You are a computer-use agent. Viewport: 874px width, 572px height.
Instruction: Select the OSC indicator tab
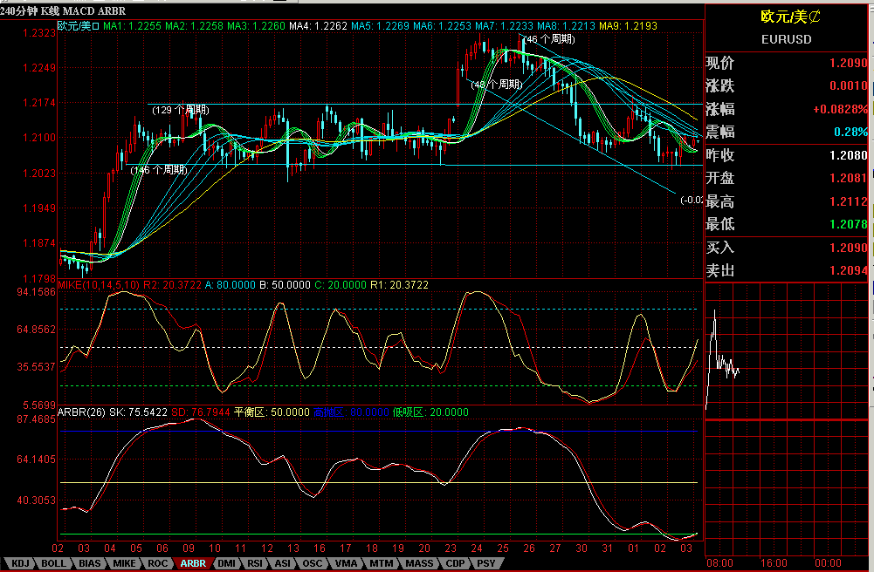click(312, 563)
